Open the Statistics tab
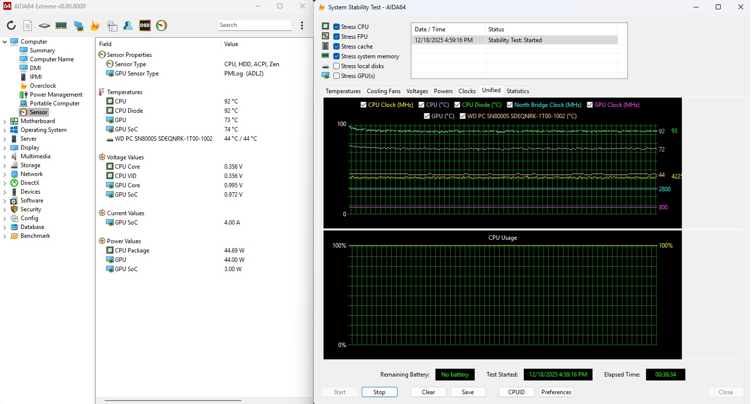The width and height of the screenshot is (751, 404). point(517,91)
